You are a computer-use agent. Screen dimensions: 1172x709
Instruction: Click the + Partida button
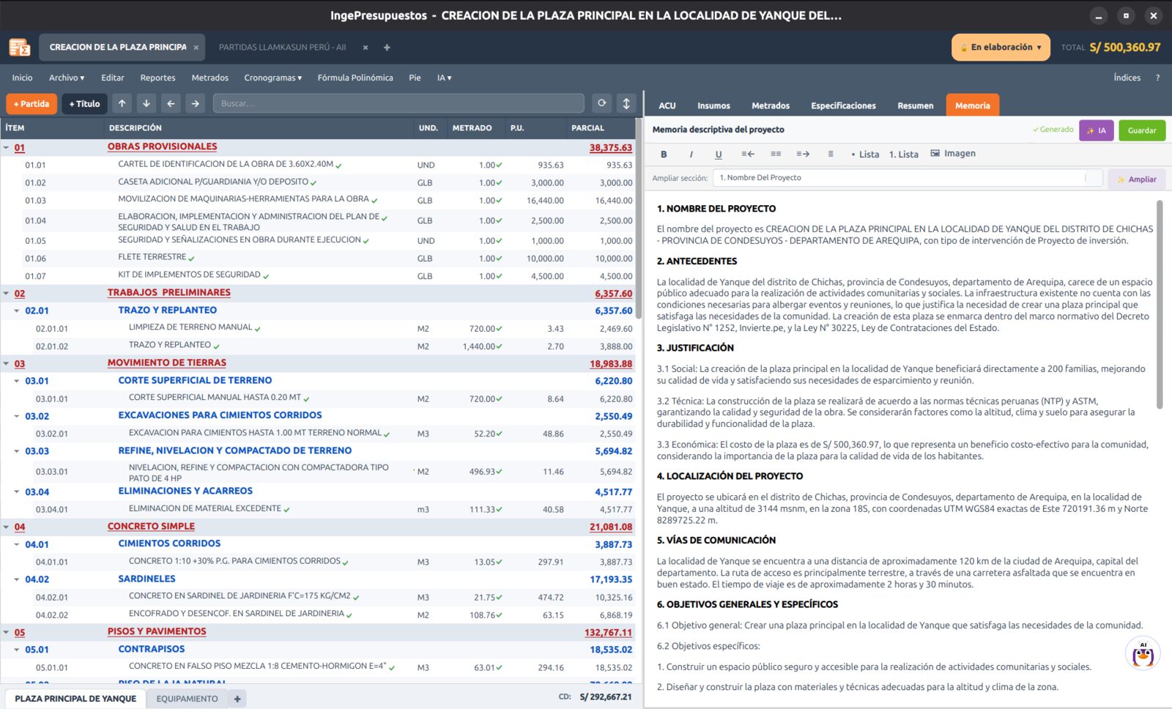tap(31, 104)
